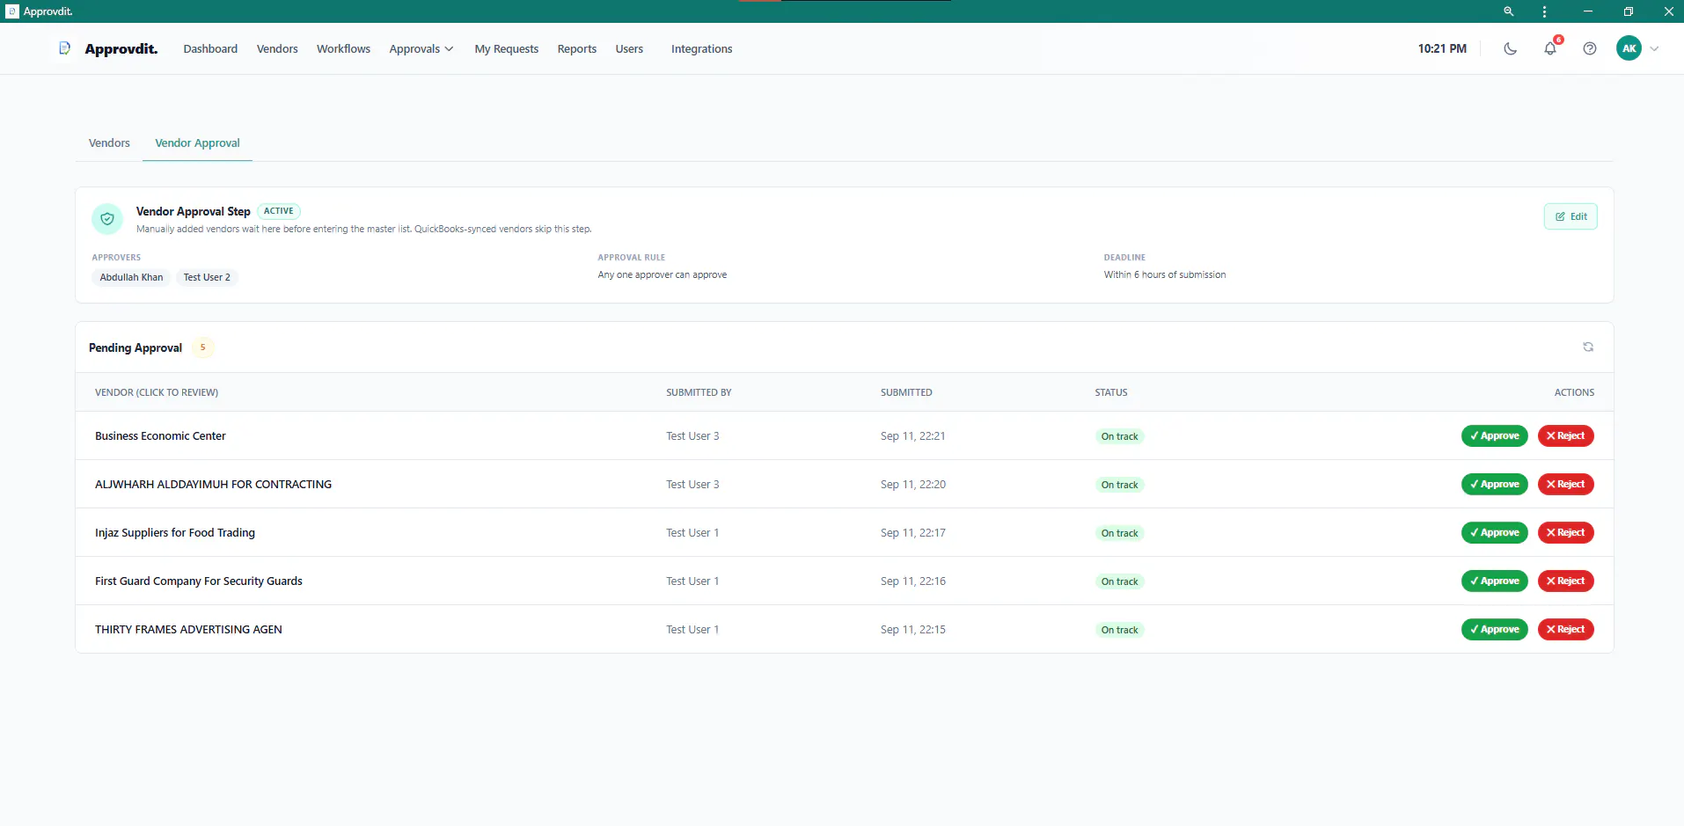This screenshot has height=826, width=1684.
Task: Open the notifications bell
Action: [x=1550, y=48]
